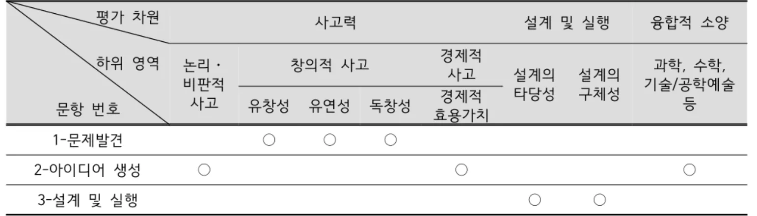757x216 pixels.
Task: Click the 창의적 사고 subheader
Action: point(329,64)
